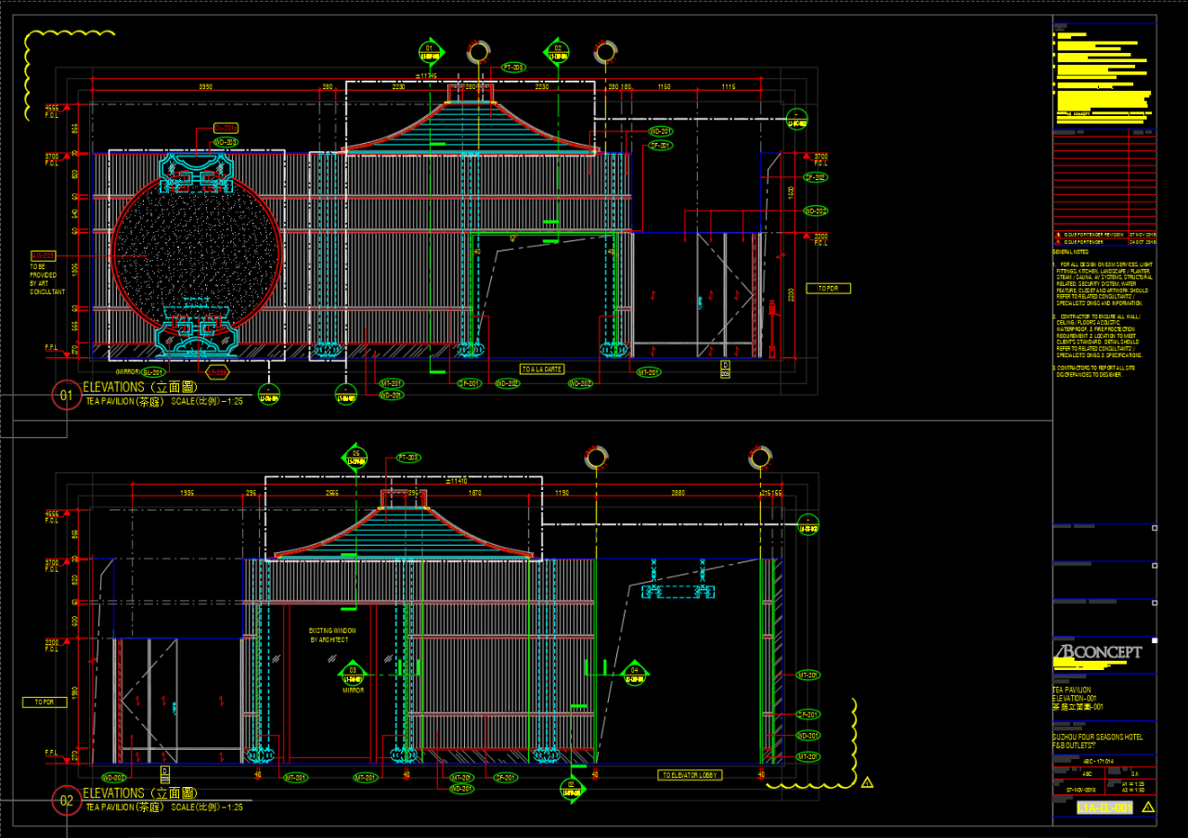This screenshot has height=838, width=1188.
Task: Click the TO PDR label in elevation 01
Action: [828, 289]
